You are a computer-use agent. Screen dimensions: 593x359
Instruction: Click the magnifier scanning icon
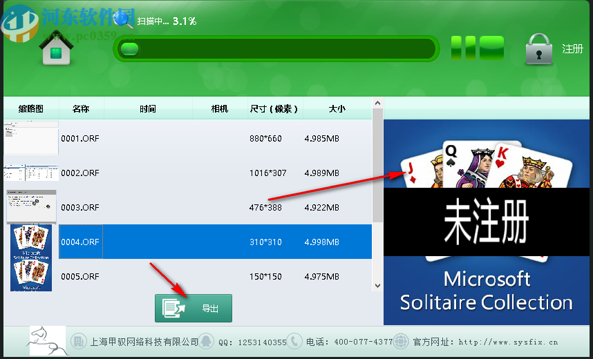click(123, 19)
